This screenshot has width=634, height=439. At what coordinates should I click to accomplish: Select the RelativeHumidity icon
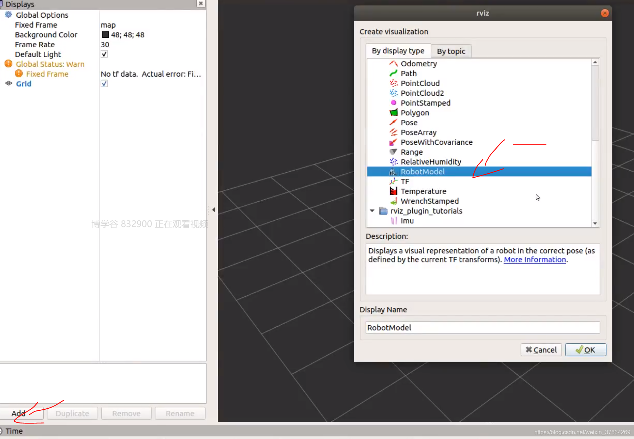tap(393, 162)
